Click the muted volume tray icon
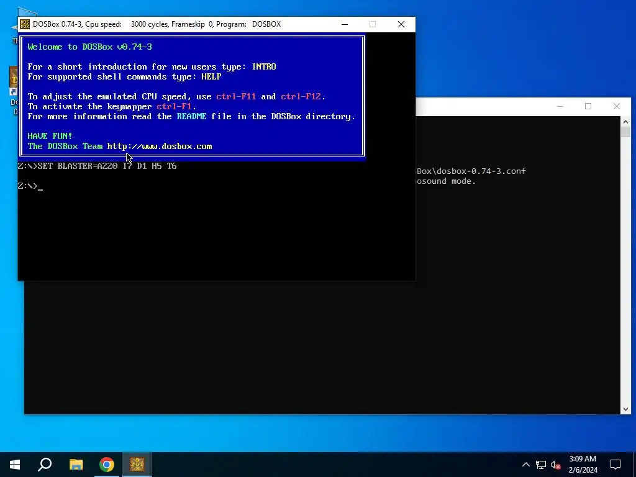636x477 pixels. point(555,465)
